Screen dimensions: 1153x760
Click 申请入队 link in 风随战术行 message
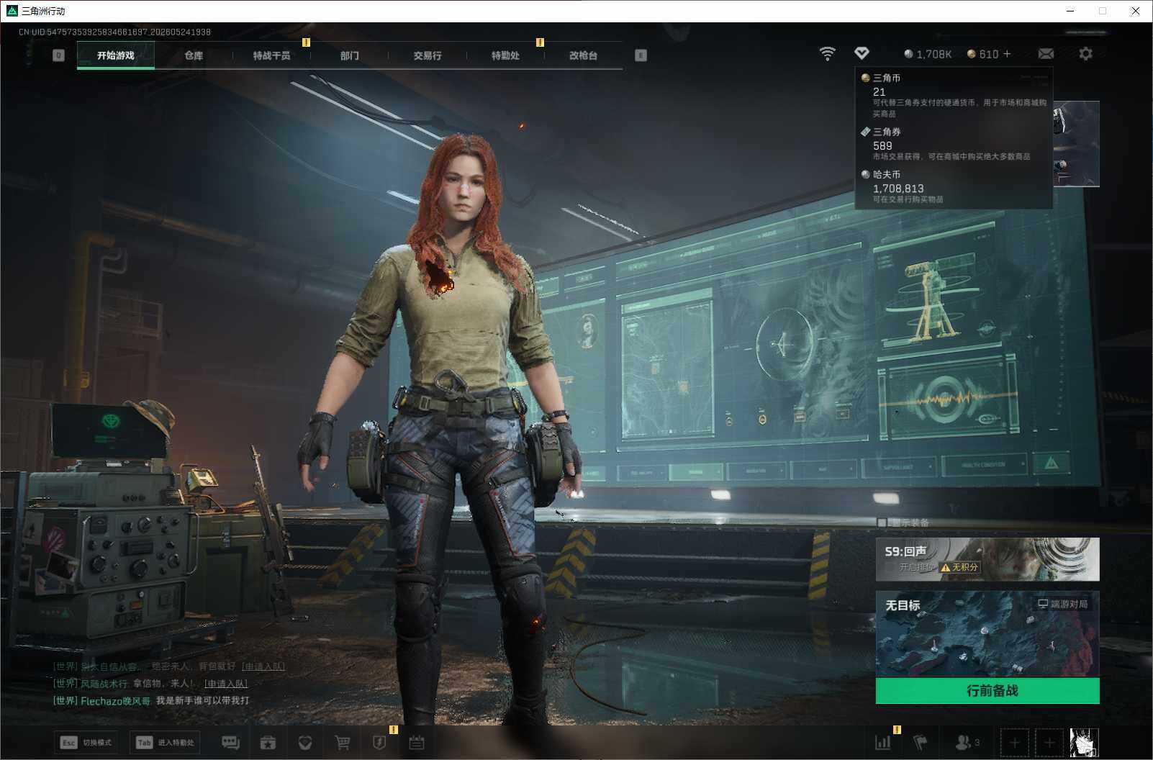(x=226, y=684)
